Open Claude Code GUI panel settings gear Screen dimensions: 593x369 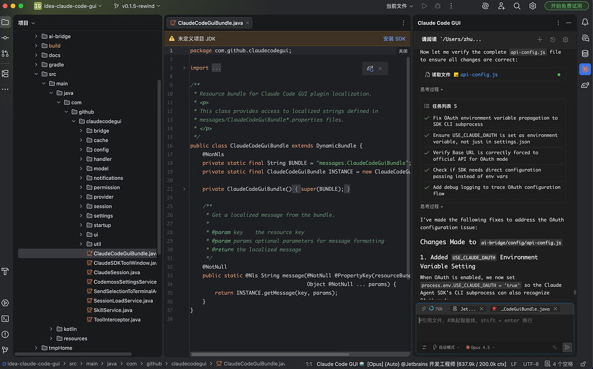[566, 40]
